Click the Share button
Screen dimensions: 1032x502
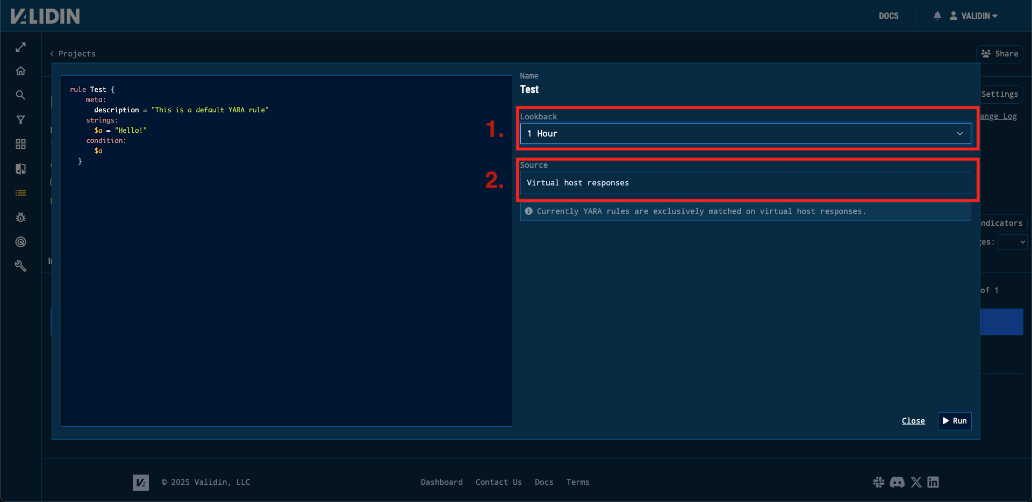999,54
